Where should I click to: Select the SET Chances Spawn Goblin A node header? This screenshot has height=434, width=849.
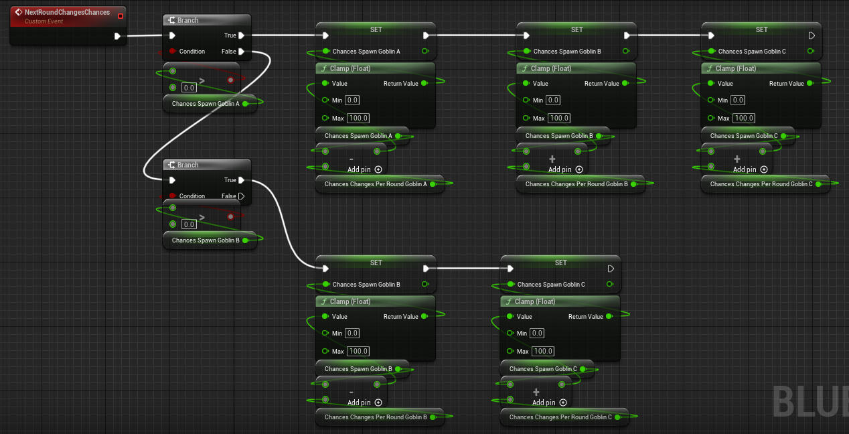376,29
